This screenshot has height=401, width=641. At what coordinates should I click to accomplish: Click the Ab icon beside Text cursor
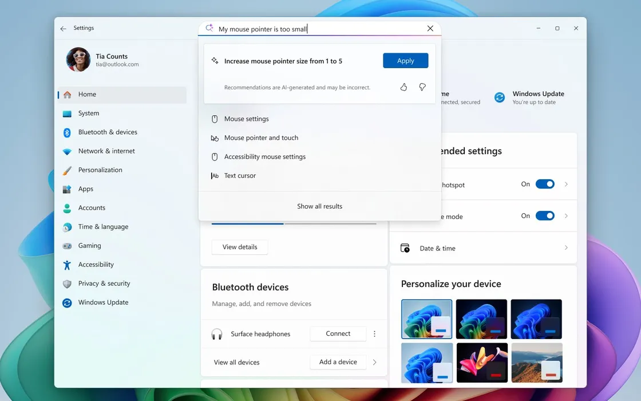pos(215,175)
